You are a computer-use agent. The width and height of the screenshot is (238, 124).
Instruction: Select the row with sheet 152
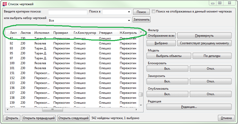coord(72,78)
